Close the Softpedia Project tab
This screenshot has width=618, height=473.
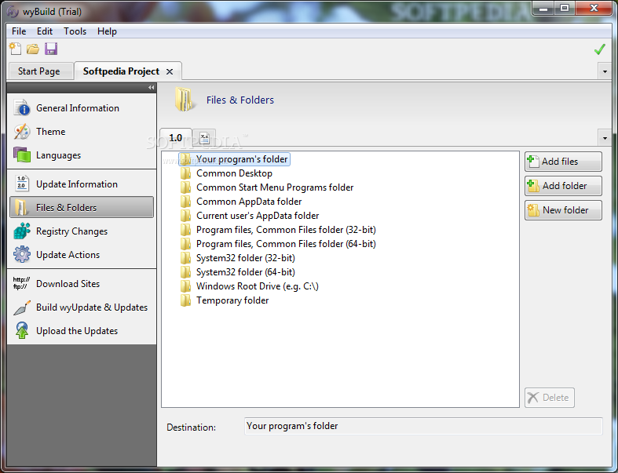click(170, 71)
